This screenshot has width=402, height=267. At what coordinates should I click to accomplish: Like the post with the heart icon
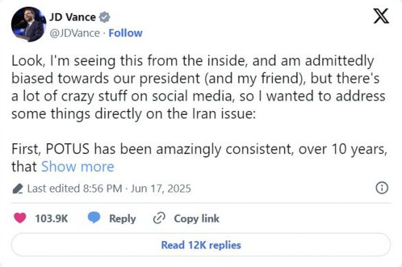[x=20, y=218]
